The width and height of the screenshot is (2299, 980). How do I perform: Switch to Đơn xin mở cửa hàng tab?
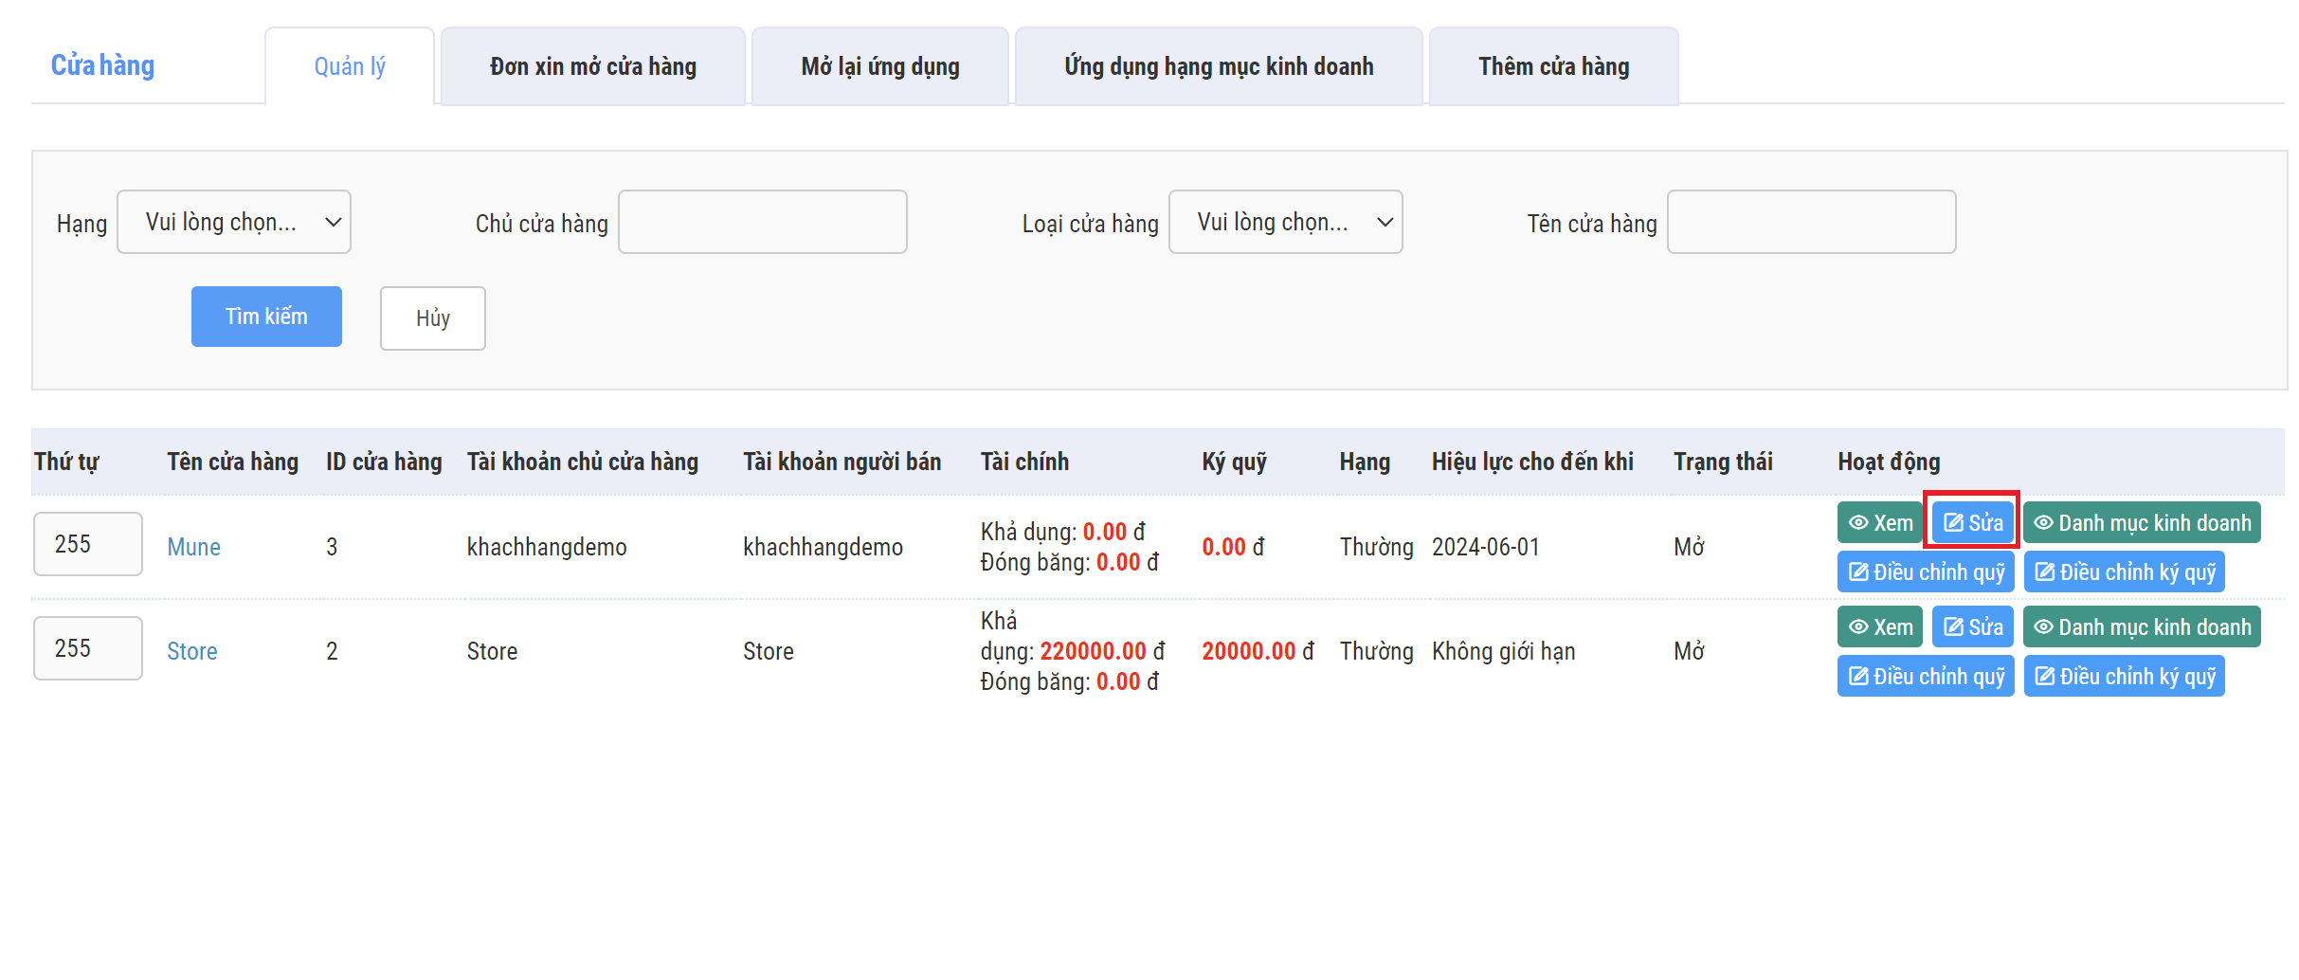(592, 66)
